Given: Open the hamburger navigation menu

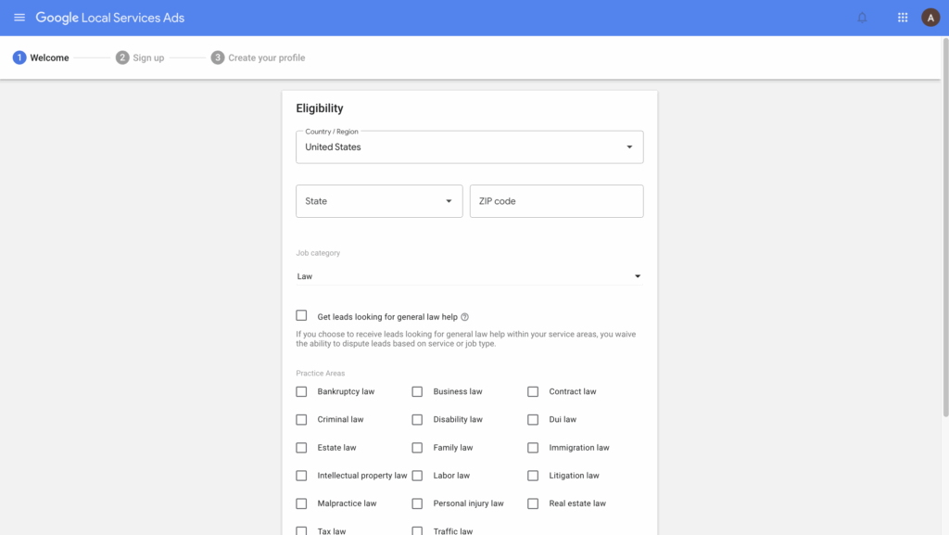Looking at the screenshot, I should [19, 18].
